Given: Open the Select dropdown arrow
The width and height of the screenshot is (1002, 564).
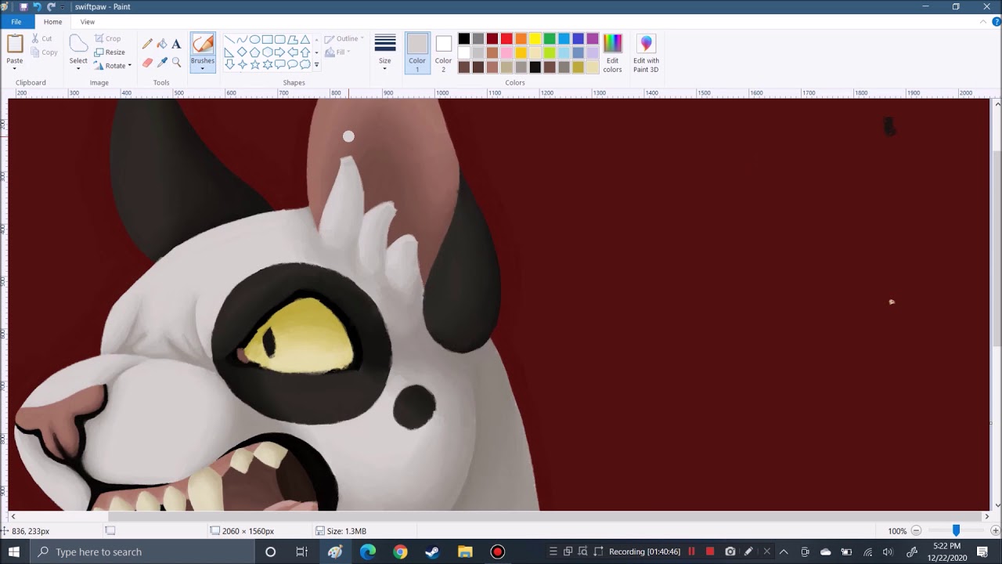Looking at the screenshot, I should click(x=78, y=69).
